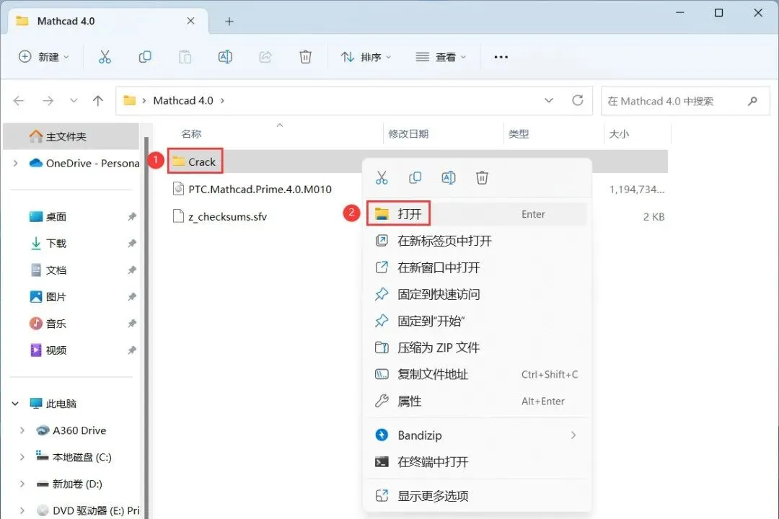779x519 pixels.
Task: Click the Rename icon in the main toolbar
Action: click(225, 57)
